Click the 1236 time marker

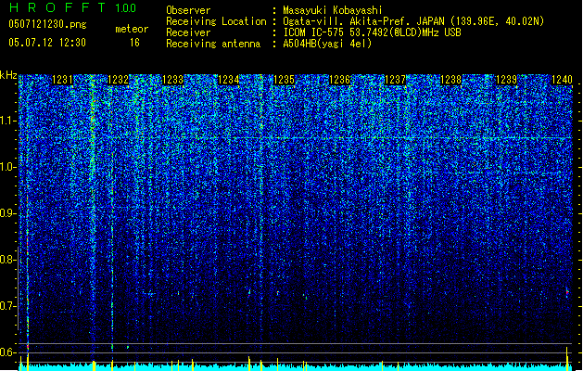point(339,80)
